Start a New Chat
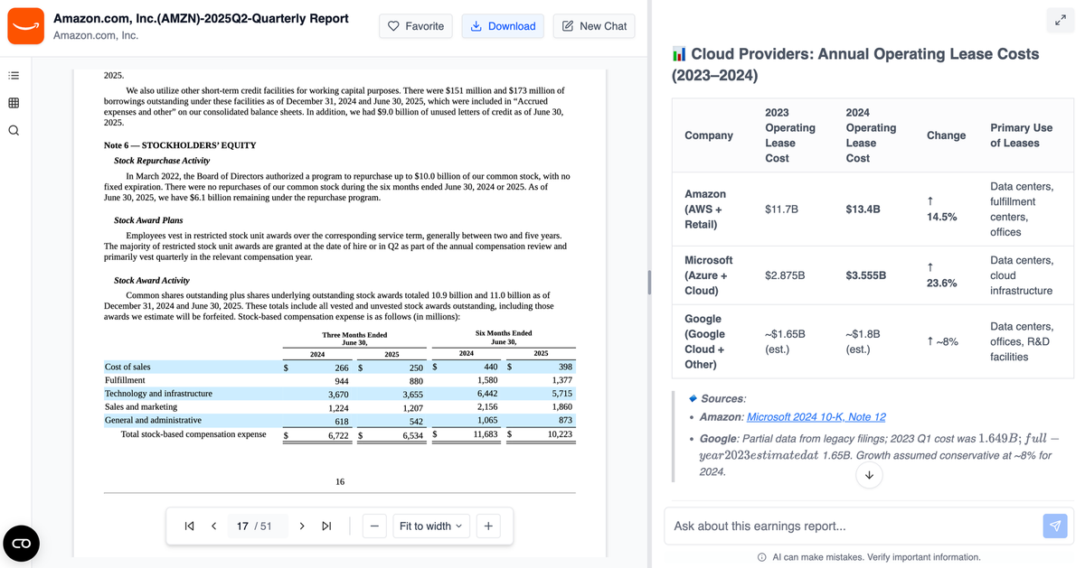The width and height of the screenshot is (1085, 568). 593,26
